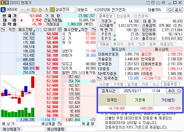
Task: Click the right swap arrows icon by 직전
Action: (x=94, y=29)
